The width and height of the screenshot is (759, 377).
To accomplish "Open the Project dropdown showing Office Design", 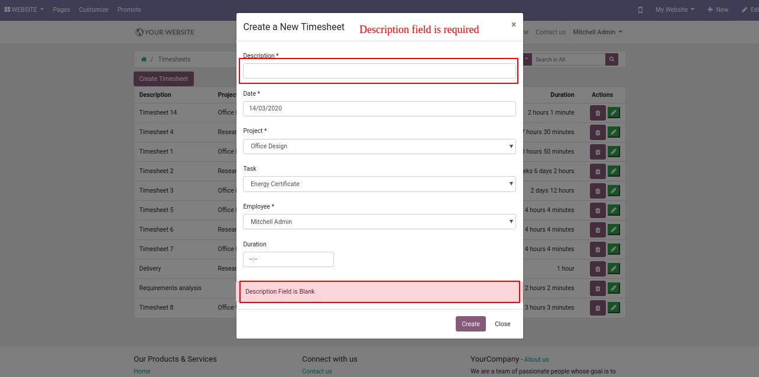I will 379,147.
